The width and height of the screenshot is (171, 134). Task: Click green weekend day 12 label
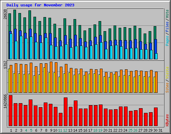pos(65,130)
